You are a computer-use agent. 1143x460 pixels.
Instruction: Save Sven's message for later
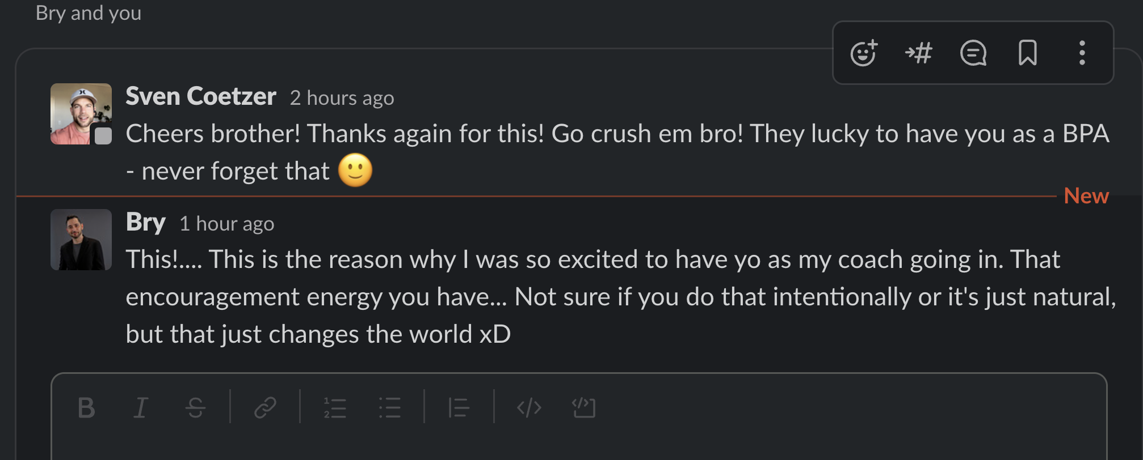(1027, 53)
